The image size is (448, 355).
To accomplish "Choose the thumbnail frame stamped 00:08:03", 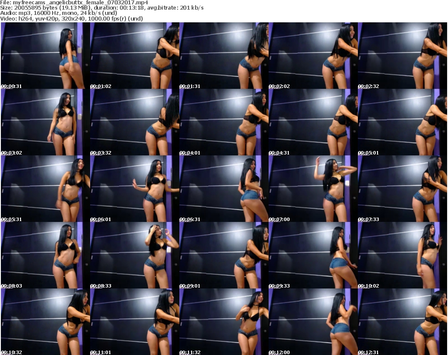I will [x=45, y=255].
